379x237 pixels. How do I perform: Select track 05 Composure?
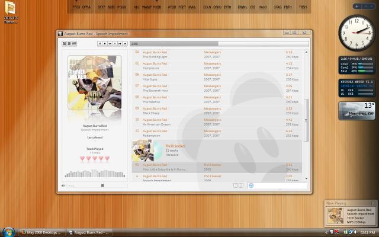pyautogui.click(x=217, y=66)
